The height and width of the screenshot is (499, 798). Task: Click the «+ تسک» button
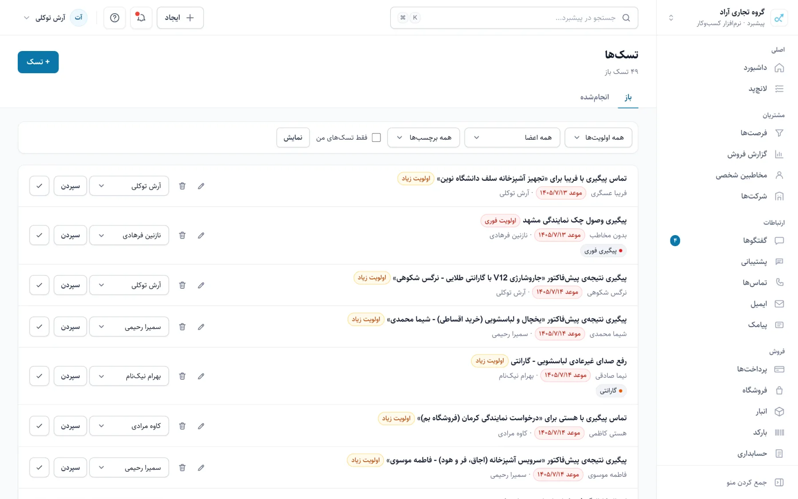click(x=38, y=62)
